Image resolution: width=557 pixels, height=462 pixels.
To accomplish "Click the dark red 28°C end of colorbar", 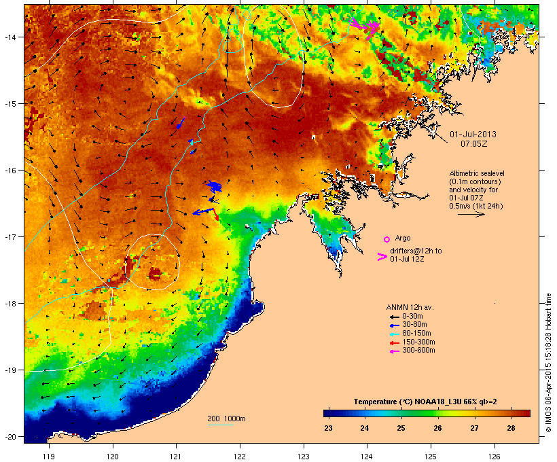I will pyautogui.click(x=525, y=413).
